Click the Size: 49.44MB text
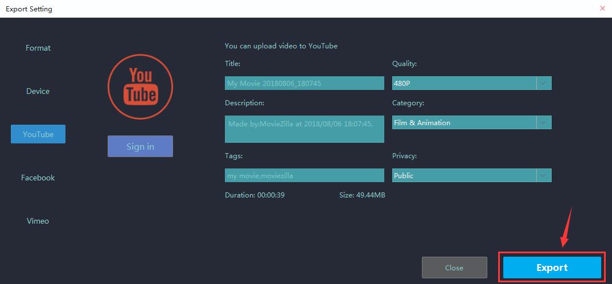 coord(362,195)
